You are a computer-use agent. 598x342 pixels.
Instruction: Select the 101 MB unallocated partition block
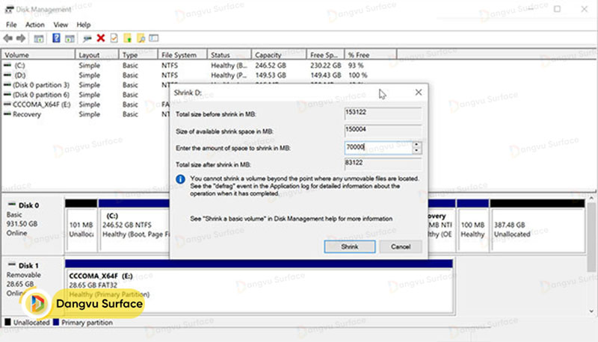click(81, 226)
